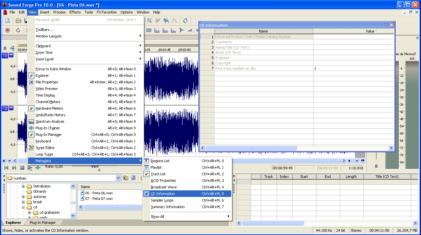
Task: Collapse the cd folder tree node
Action: [x=23, y=207]
